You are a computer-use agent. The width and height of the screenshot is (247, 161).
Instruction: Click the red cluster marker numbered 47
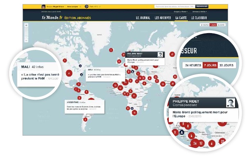pyautogui.click(x=172, y=54)
